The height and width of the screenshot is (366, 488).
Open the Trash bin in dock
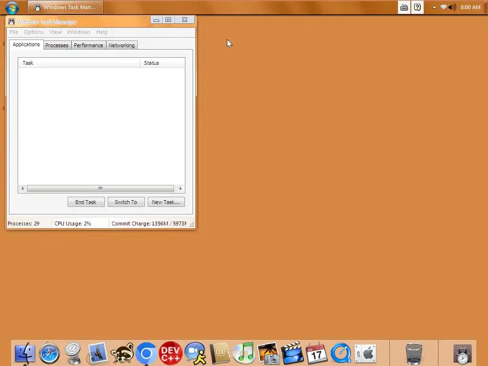click(x=414, y=354)
